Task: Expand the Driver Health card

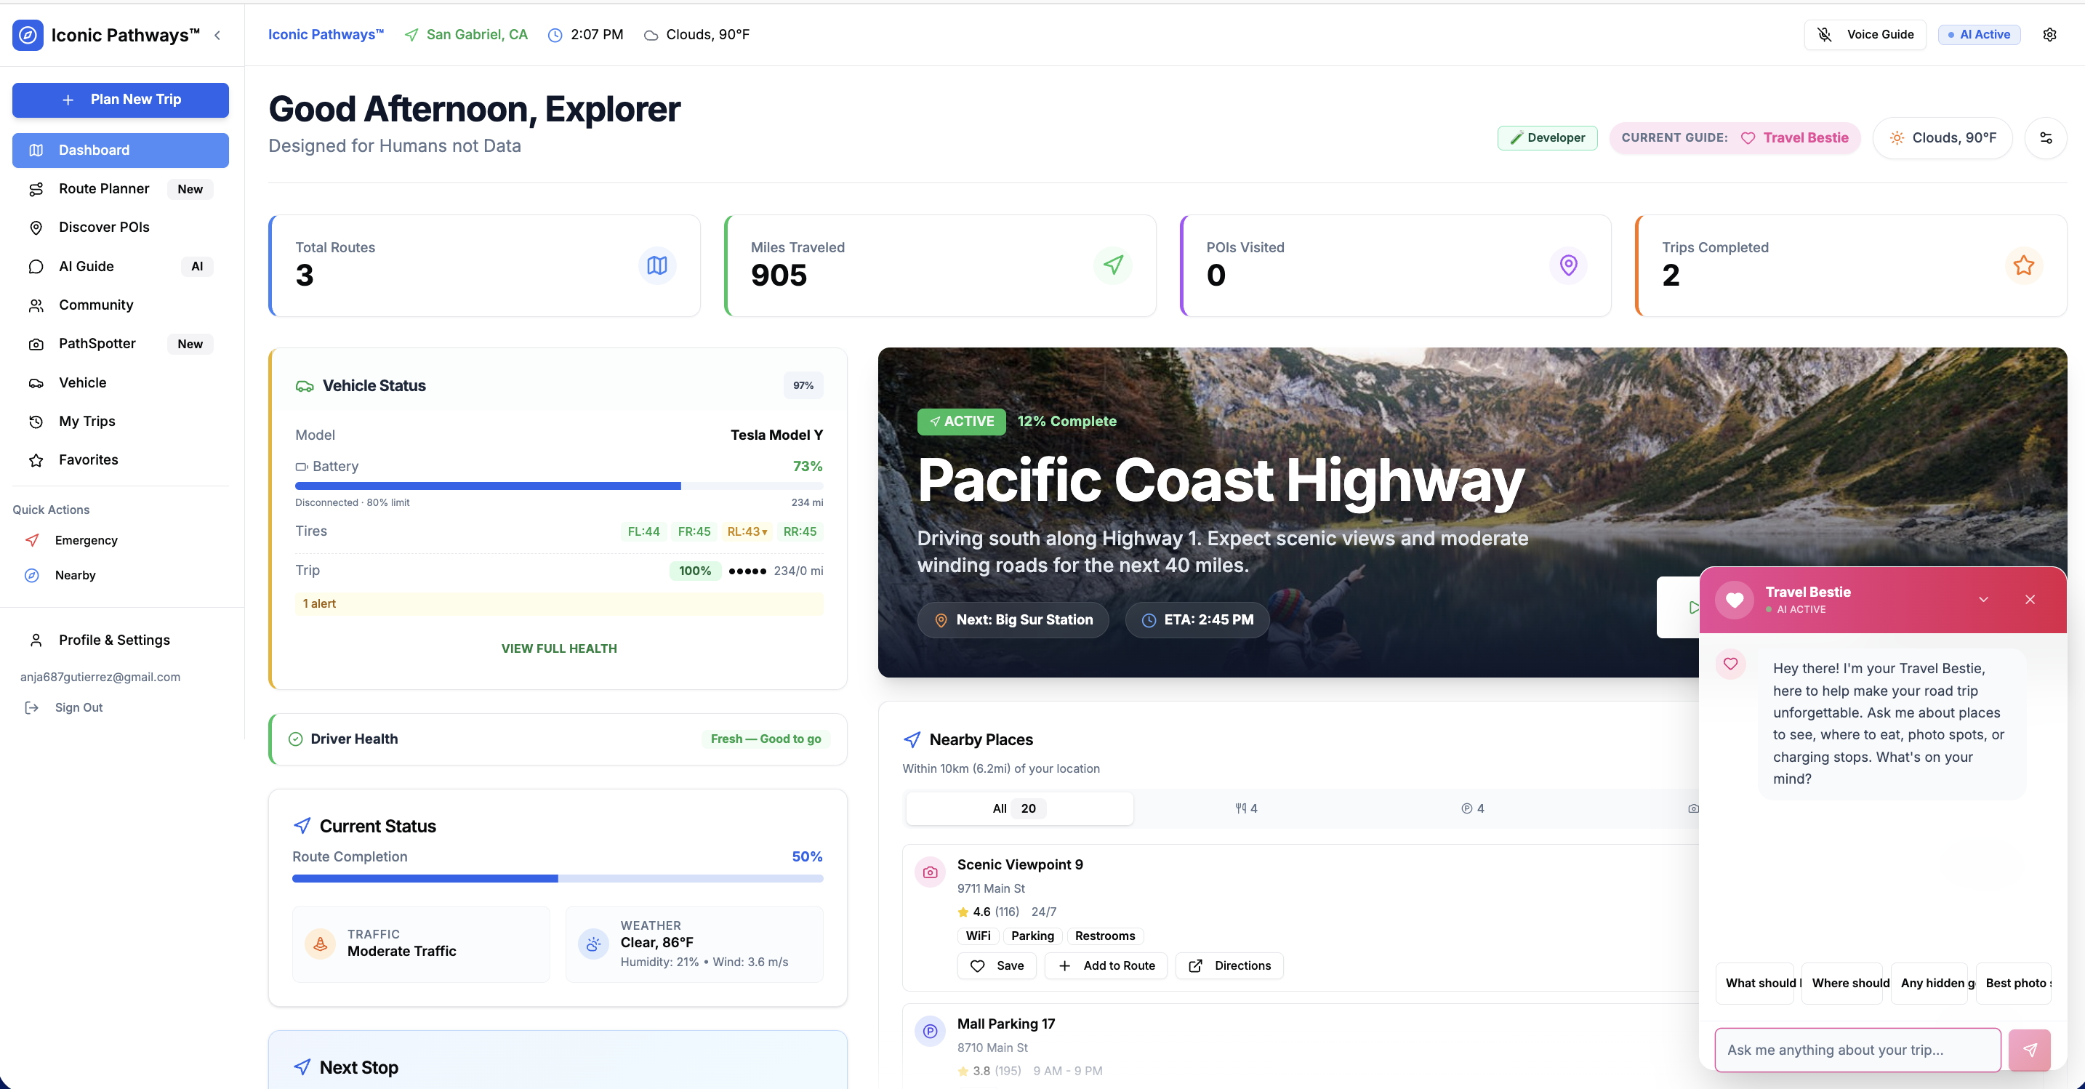Action: [558, 739]
